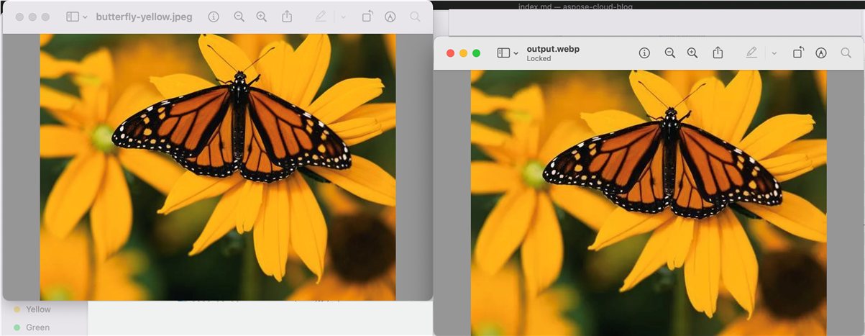Select the Yellow tag in sidebar
The image size is (865, 336).
click(x=38, y=309)
